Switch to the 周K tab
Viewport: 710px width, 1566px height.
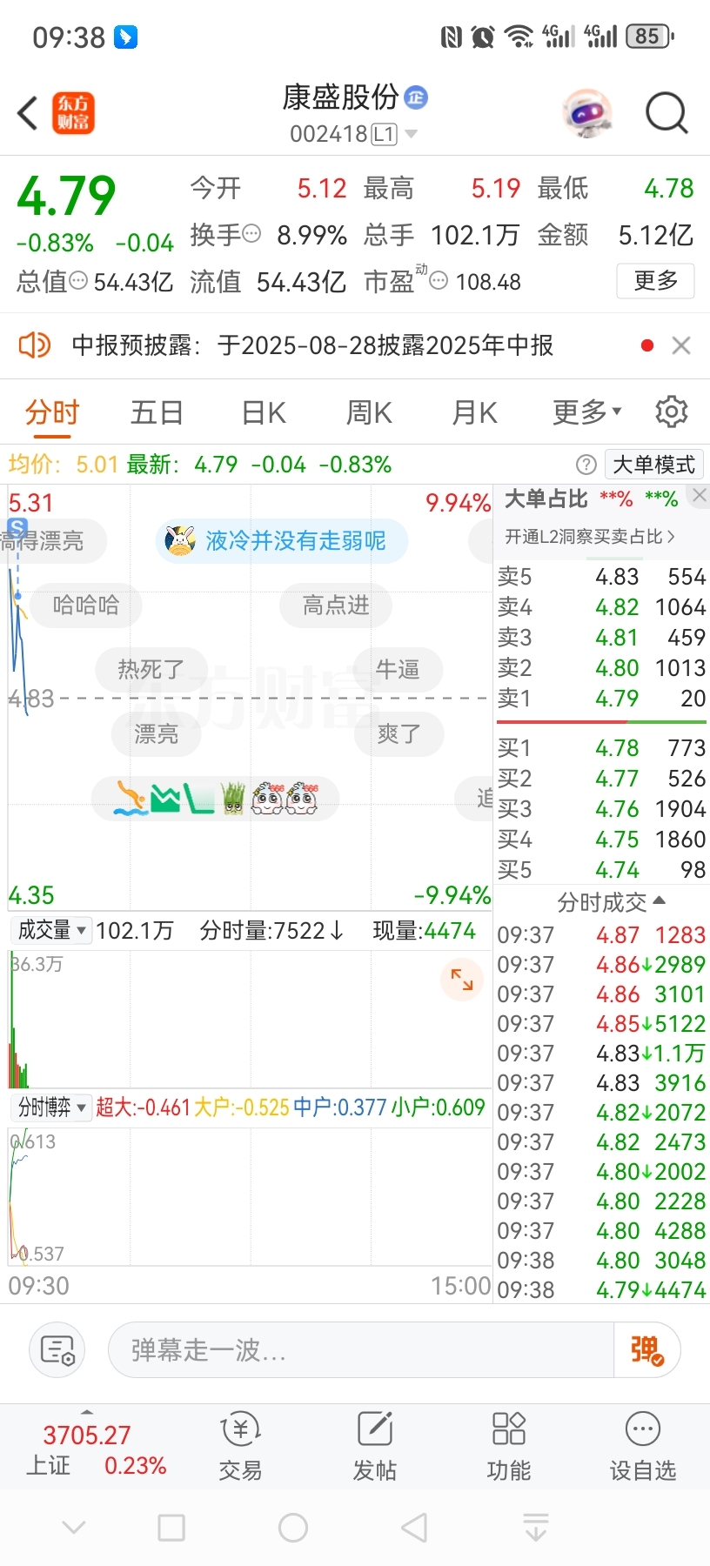[x=369, y=412]
